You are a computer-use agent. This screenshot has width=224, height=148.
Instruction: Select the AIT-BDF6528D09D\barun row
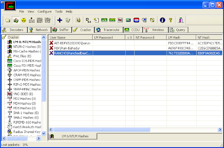pyautogui.click(x=135, y=43)
